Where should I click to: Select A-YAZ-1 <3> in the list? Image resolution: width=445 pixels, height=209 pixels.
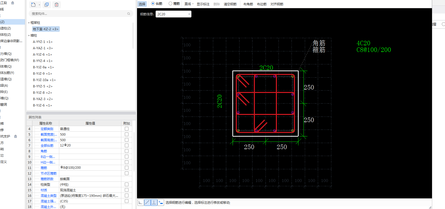[43, 48]
